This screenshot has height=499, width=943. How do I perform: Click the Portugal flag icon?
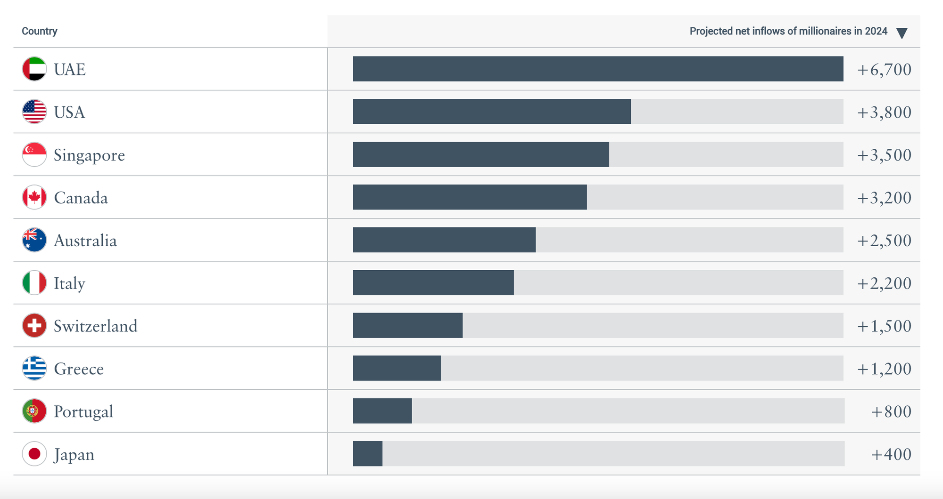(x=34, y=411)
